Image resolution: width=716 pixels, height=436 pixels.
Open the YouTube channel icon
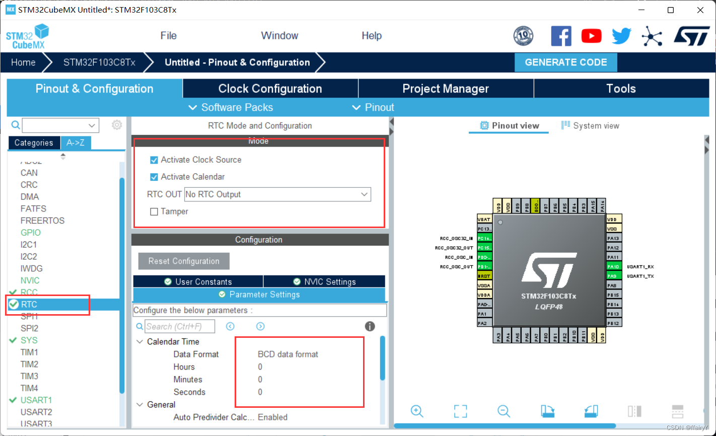tap(592, 36)
